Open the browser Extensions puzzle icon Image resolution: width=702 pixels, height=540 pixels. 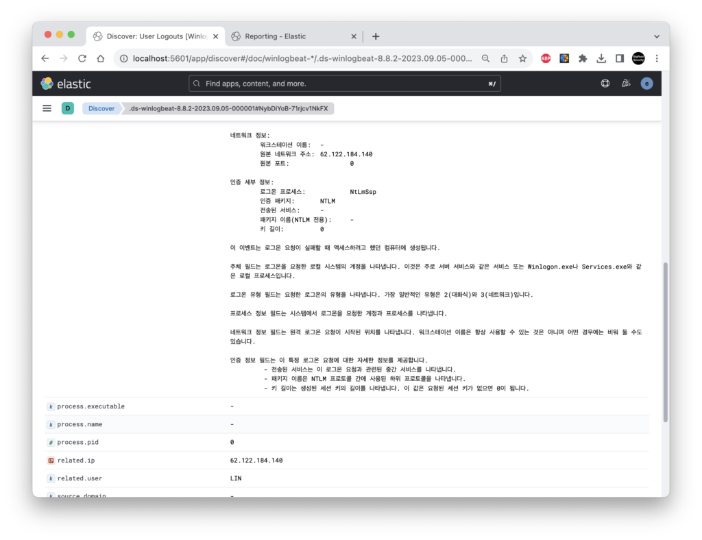[x=583, y=58]
